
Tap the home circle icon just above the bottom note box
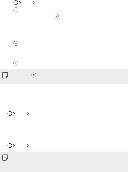pyautogui.click(x=10, y=145)
